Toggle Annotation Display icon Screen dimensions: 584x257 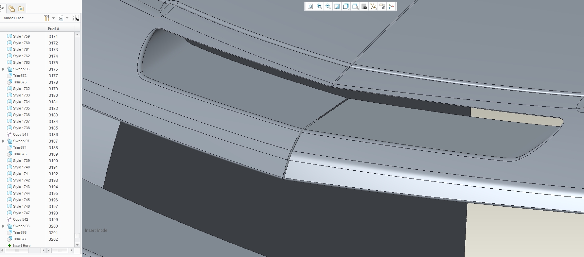(x=382, y=6)
